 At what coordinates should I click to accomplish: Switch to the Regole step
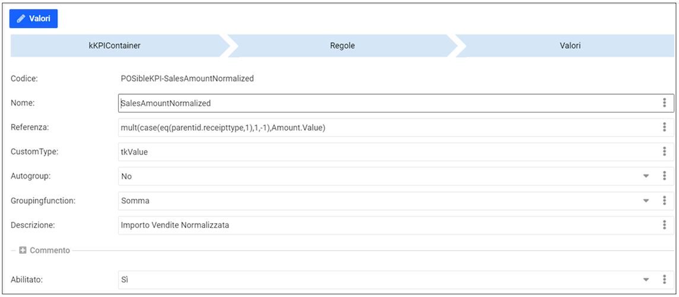click(342, 46)
